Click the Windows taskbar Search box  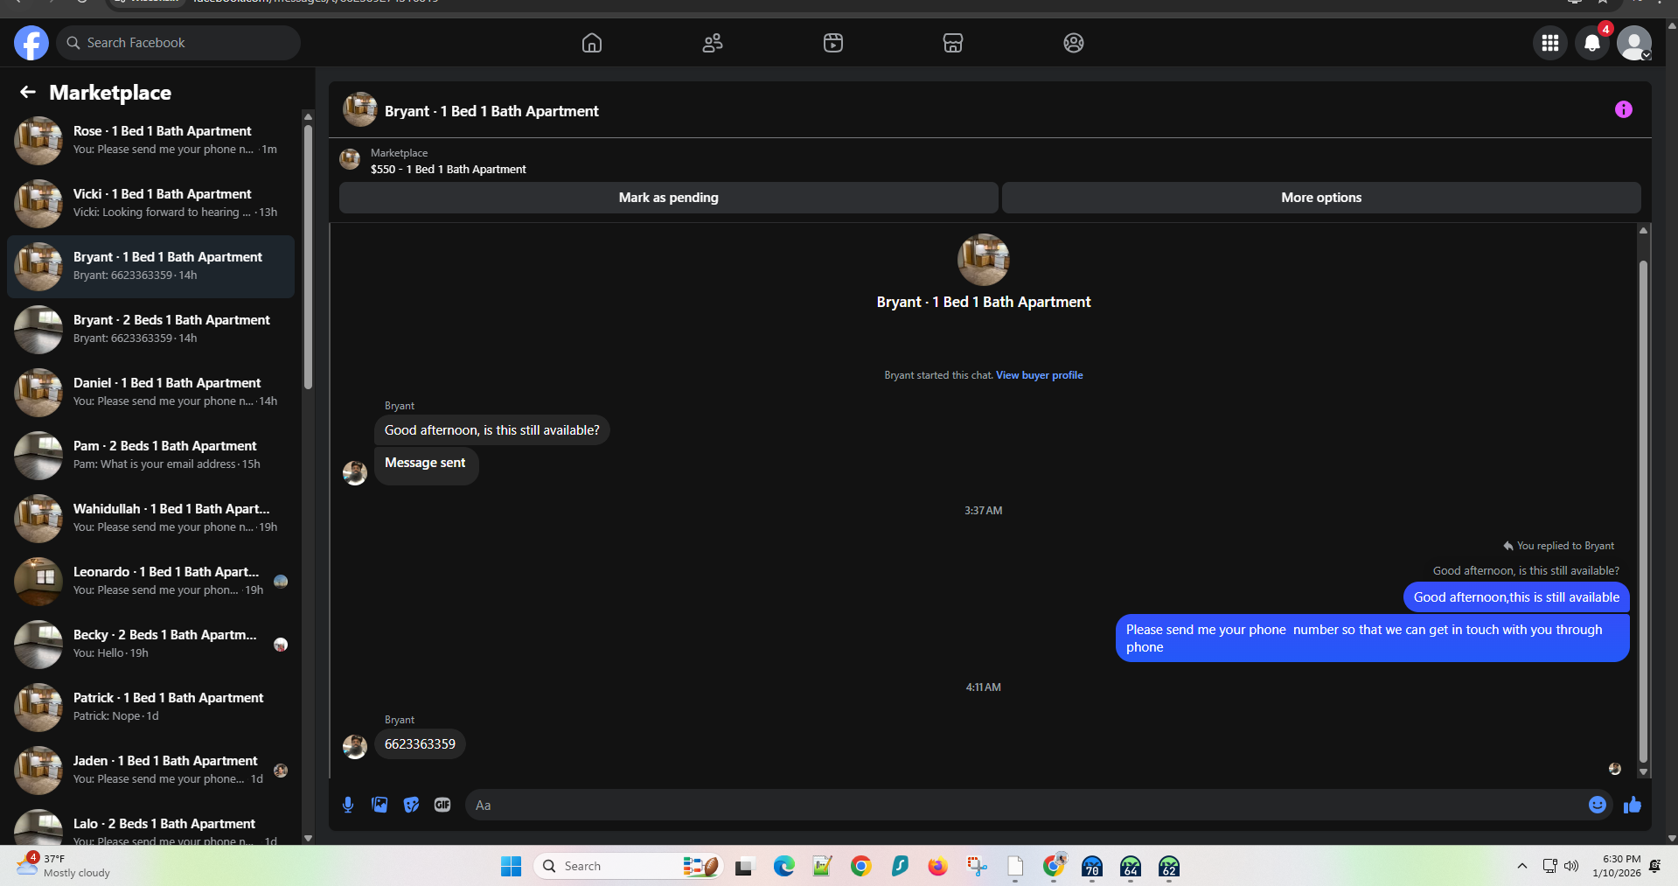tap(628, 866)
